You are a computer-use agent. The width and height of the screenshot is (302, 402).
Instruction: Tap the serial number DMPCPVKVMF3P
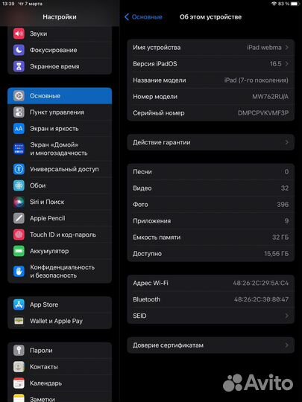coord(263,113)
